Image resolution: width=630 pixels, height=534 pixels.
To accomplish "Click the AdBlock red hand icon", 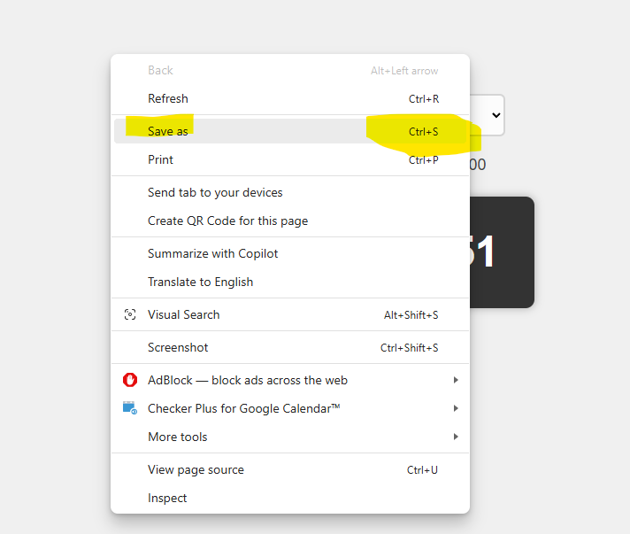I will (130, 380).
